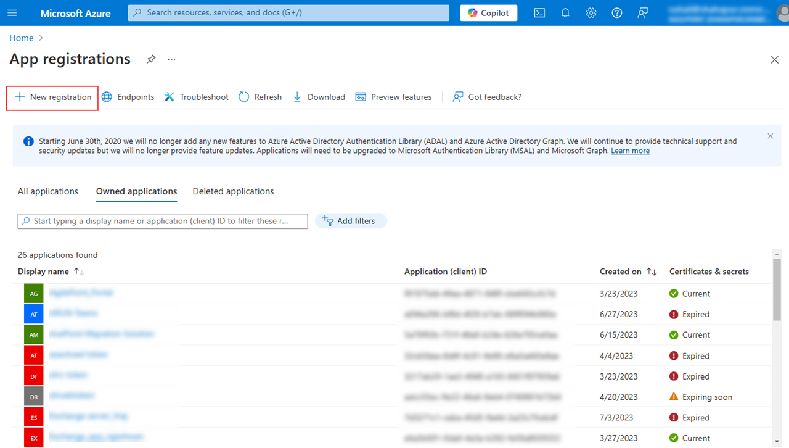Switch to All applications tab

(x=48, y=191)
